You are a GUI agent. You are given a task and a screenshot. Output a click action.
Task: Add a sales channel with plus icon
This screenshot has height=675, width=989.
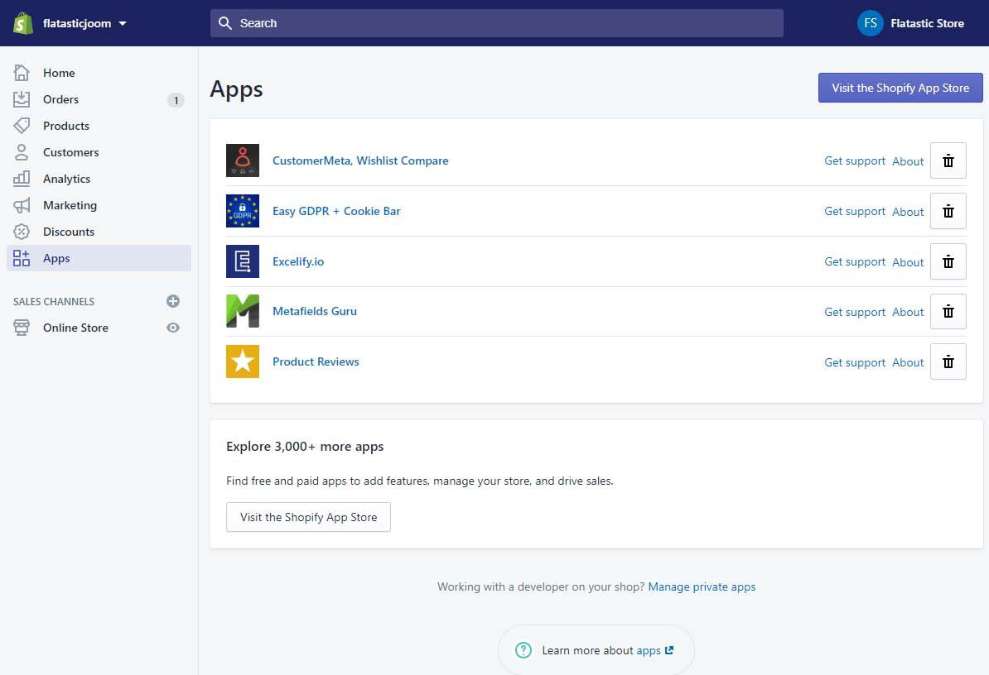pos(173,301)
